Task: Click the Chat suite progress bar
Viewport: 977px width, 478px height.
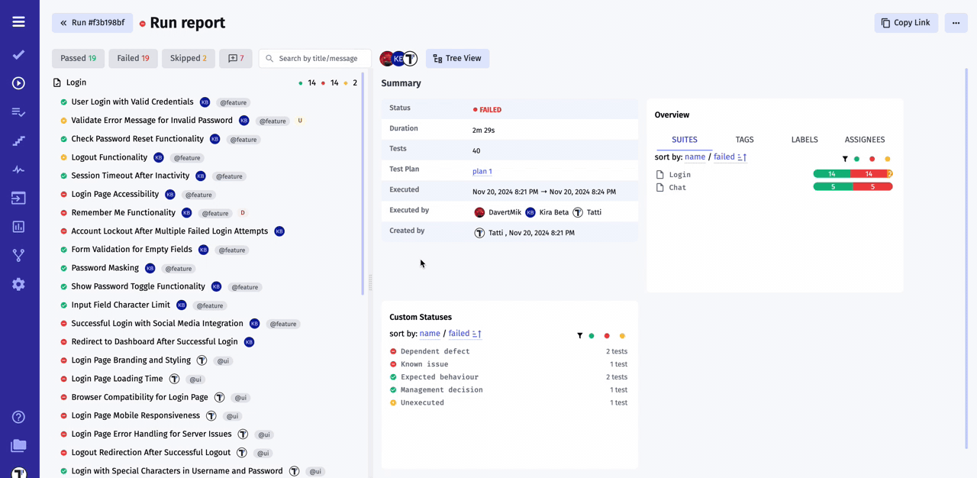Action: pos(853,187)
